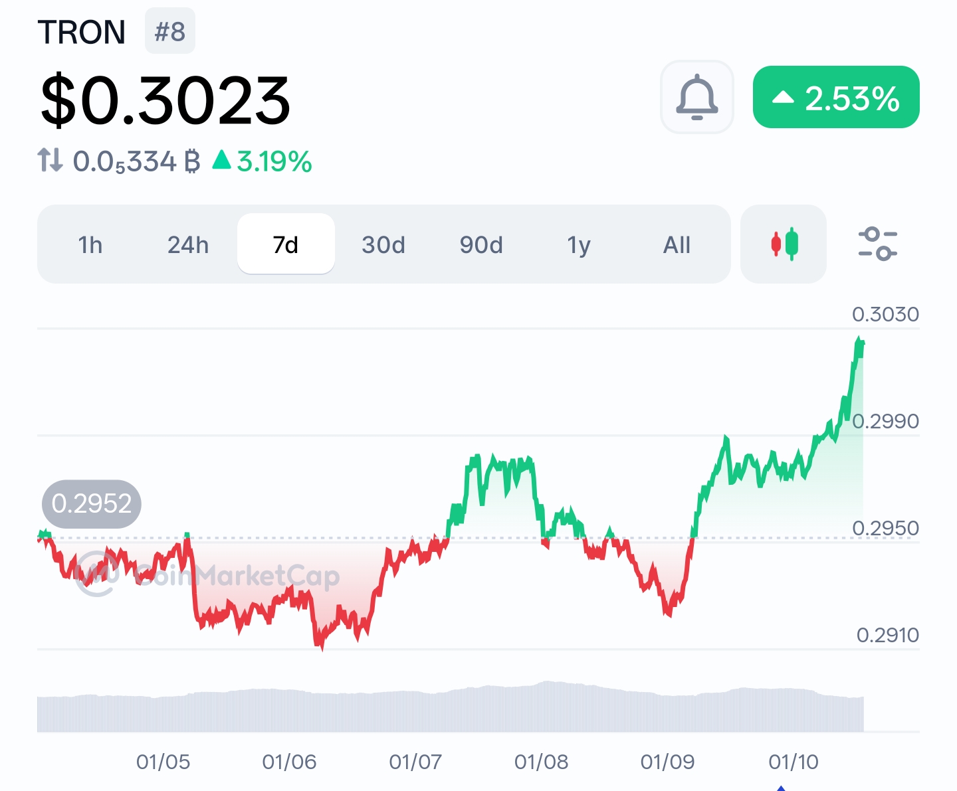Switch to candlestick chart view
957x791 pixels.
point(784,244)
